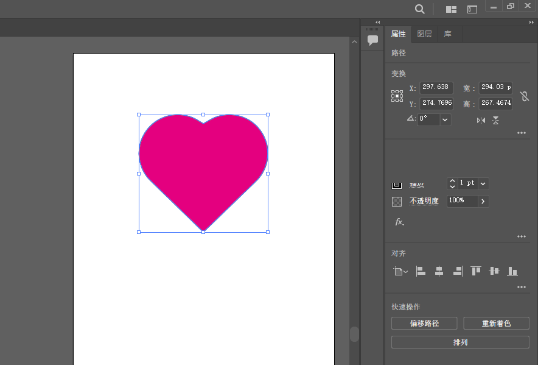Open the arrange documents layout icon
Image resolution: width=538 pixels, height=365 pixels.
[451, 9]
